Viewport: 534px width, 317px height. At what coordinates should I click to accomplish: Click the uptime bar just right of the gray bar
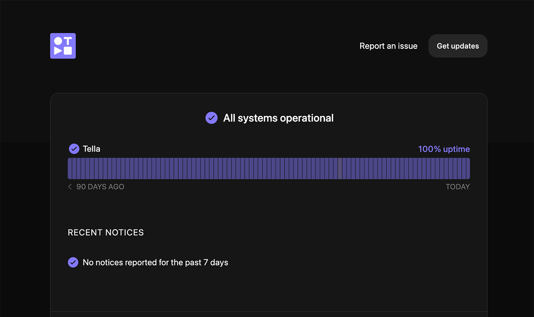click(345, 168)
